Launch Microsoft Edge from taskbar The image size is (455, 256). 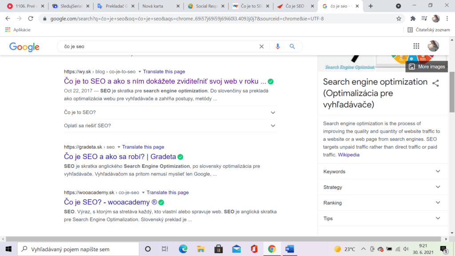tap(183, 249)
